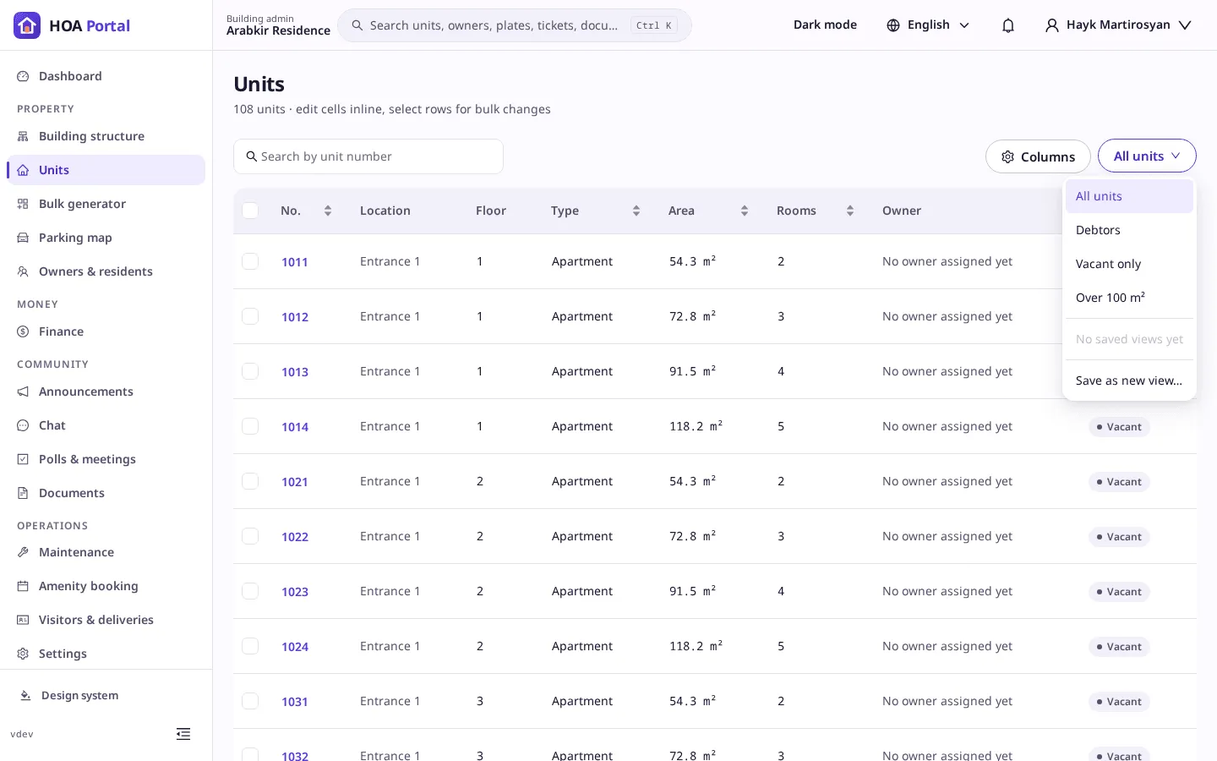
Task: Go to Building structure page
Action: click(106, 136)
